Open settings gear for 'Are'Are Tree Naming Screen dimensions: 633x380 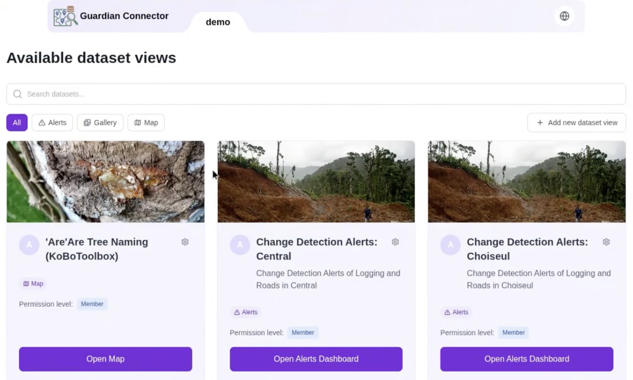(185, 242)
